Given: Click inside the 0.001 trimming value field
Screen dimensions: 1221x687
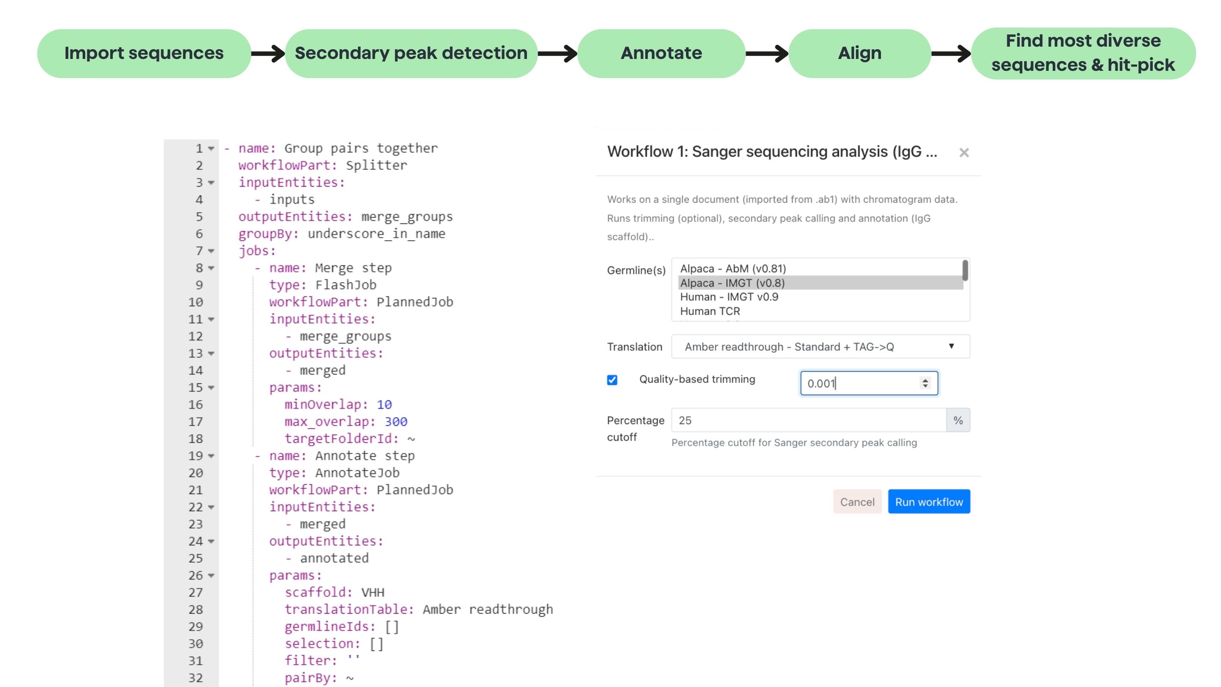Looking at the screenshot, I should [853, 383].
